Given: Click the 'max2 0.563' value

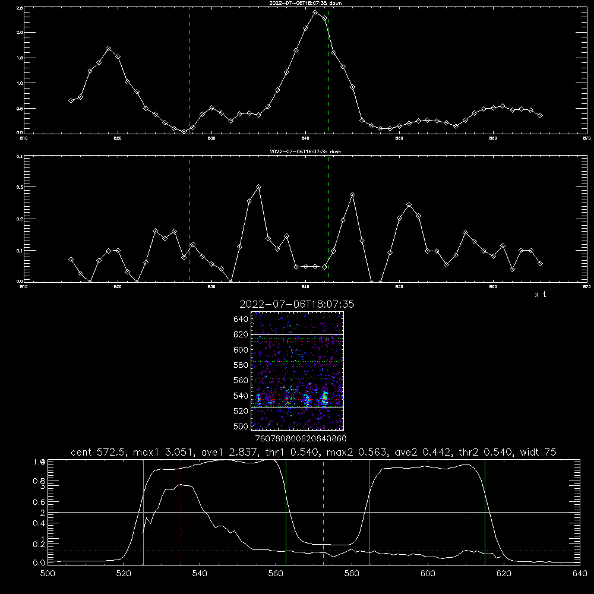Looking at the screenshot, I should point(356,452).
